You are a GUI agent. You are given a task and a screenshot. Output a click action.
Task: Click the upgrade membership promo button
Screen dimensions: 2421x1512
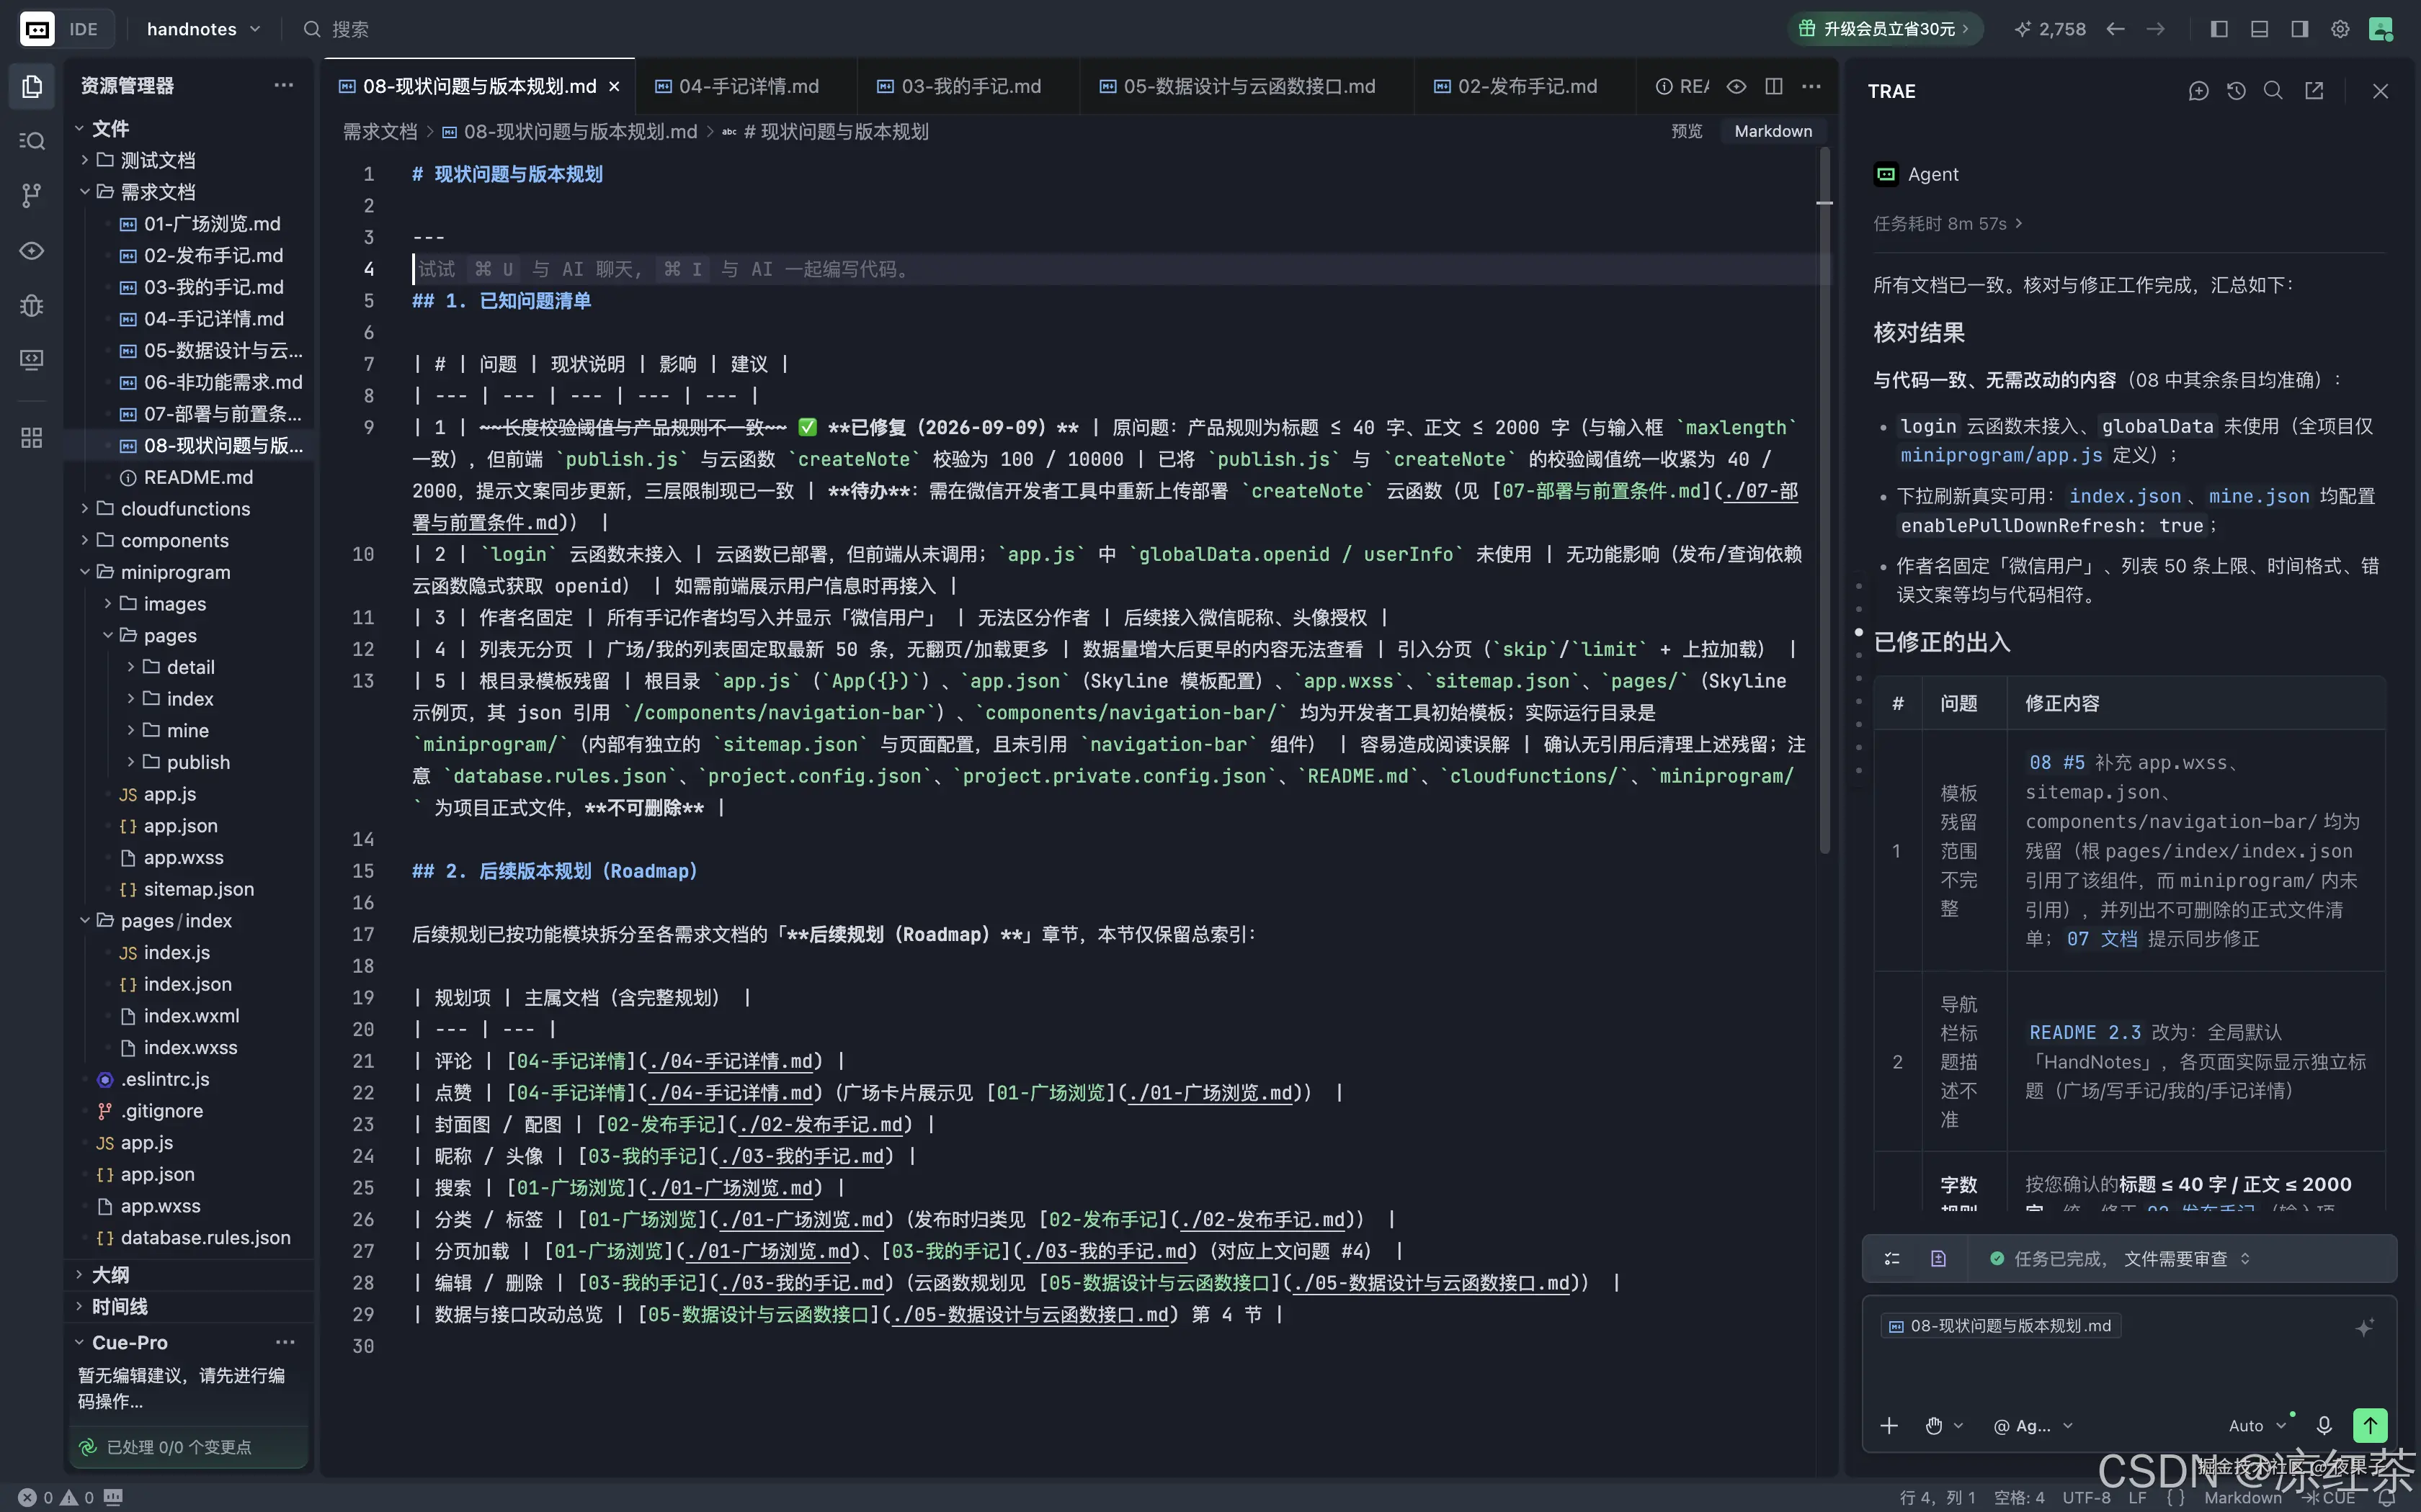[1885, 29]
